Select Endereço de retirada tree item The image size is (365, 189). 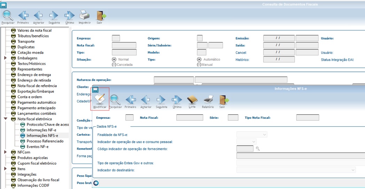tap(34, 80)
